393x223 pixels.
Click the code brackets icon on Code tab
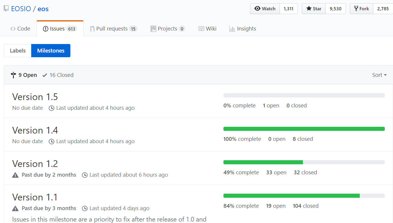13,29
